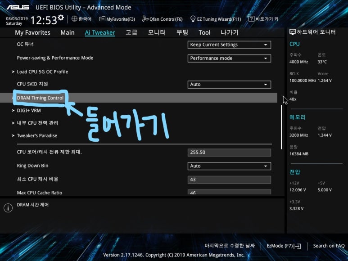Open the 나가기 tab
Screen dimensions: 348x261
(x=230, y=32)
